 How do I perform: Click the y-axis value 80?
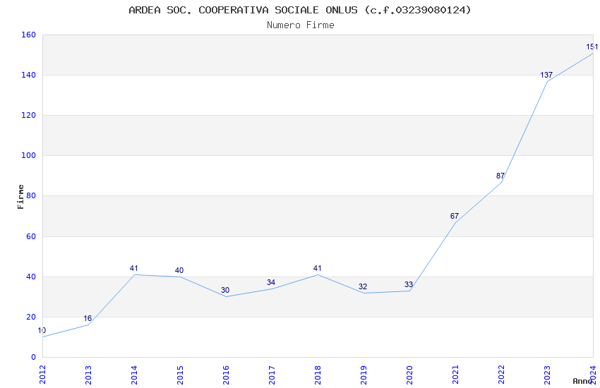31,195
